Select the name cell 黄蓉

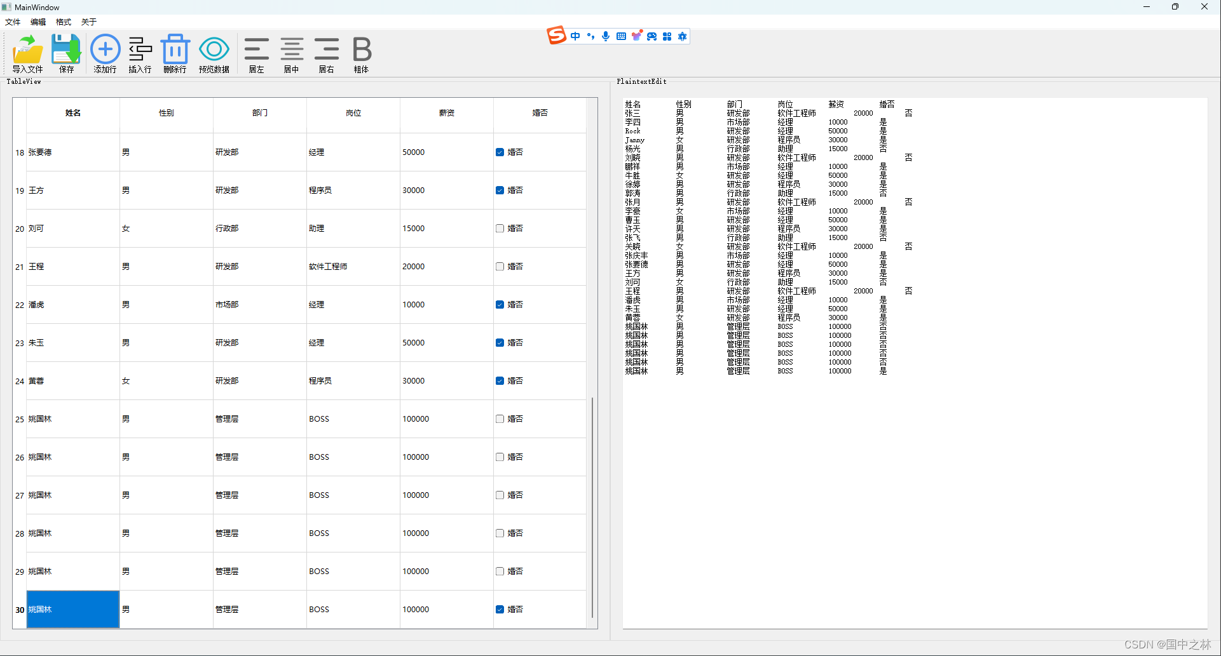coord(73,381)
